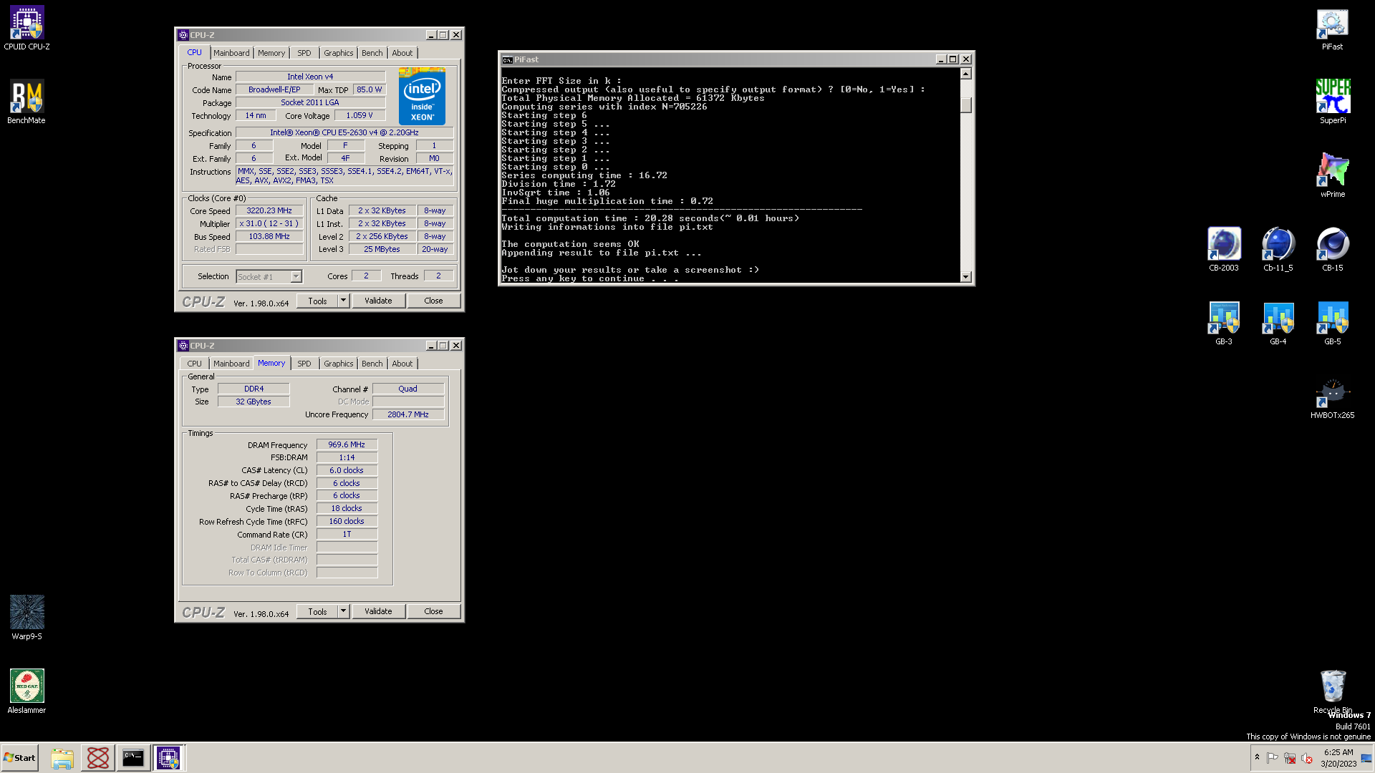Click the Action Center flag tray icon
This screenshot has height=773, width=1375.
pyautogui.click(x=1272, y=758)
